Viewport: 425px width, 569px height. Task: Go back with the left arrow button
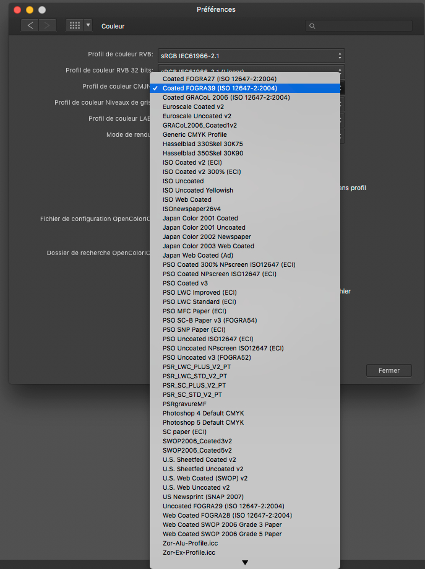point(30,25)
